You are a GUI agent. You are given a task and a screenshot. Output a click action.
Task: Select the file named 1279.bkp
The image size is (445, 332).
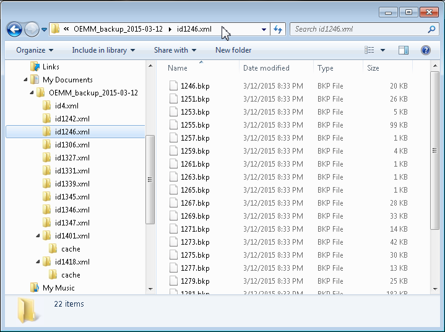coord(195,281)
